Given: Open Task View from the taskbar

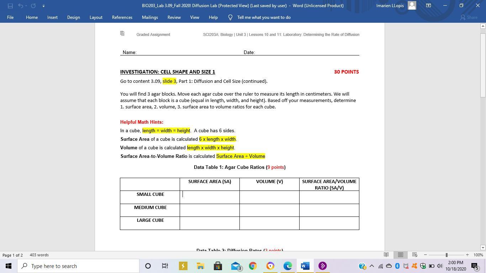Looking at the screenshot, I should click(x=165, y=266).
